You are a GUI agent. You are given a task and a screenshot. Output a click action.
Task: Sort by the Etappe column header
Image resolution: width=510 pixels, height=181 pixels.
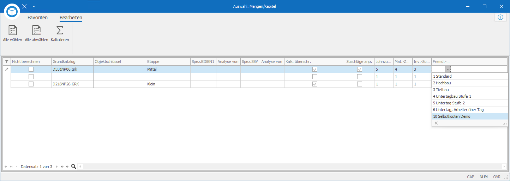pyautogui.click(x=168, y=62)
